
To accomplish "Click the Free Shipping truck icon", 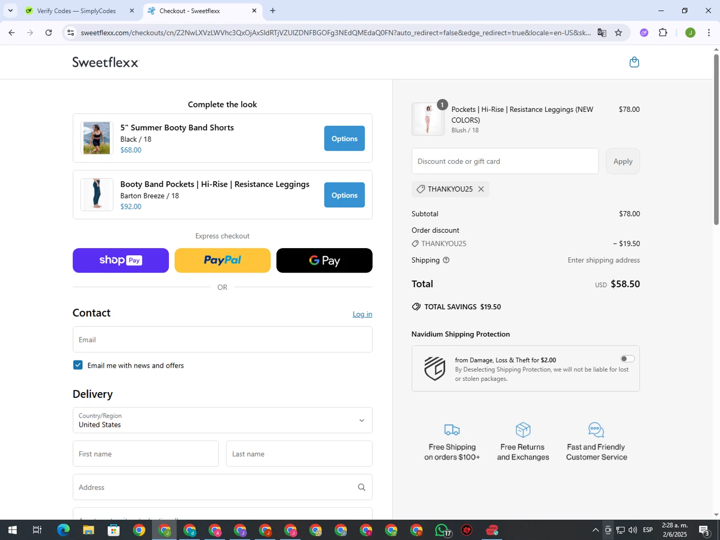I will coord(452,430).
